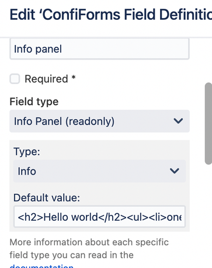Screen dimensions: 212x268
Task: Click the 'field type you can read in the' text line
Action: 72,255
